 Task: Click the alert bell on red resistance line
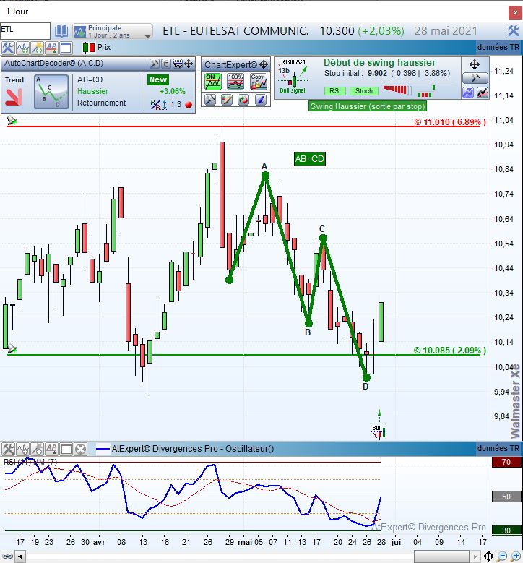click(x=12, y=120)
